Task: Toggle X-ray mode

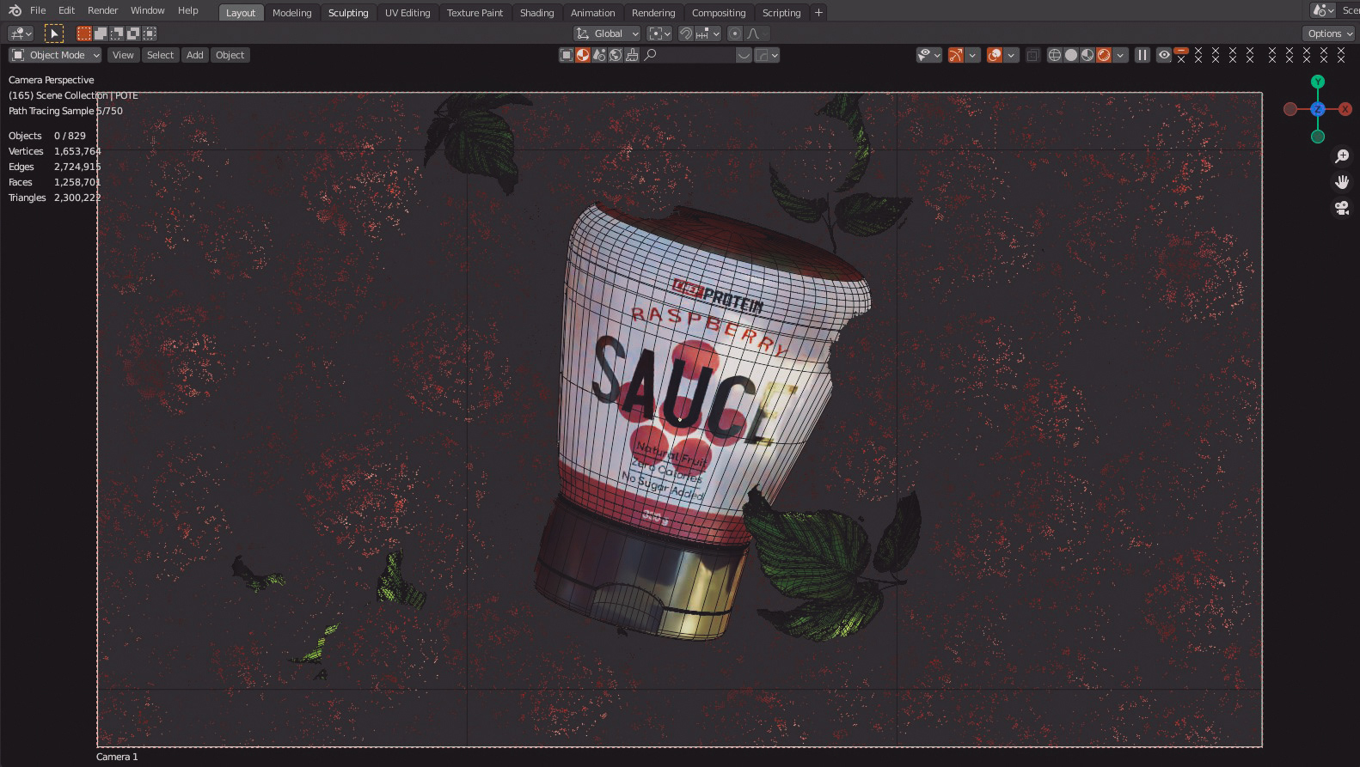Action: (x=1032, y=55)
